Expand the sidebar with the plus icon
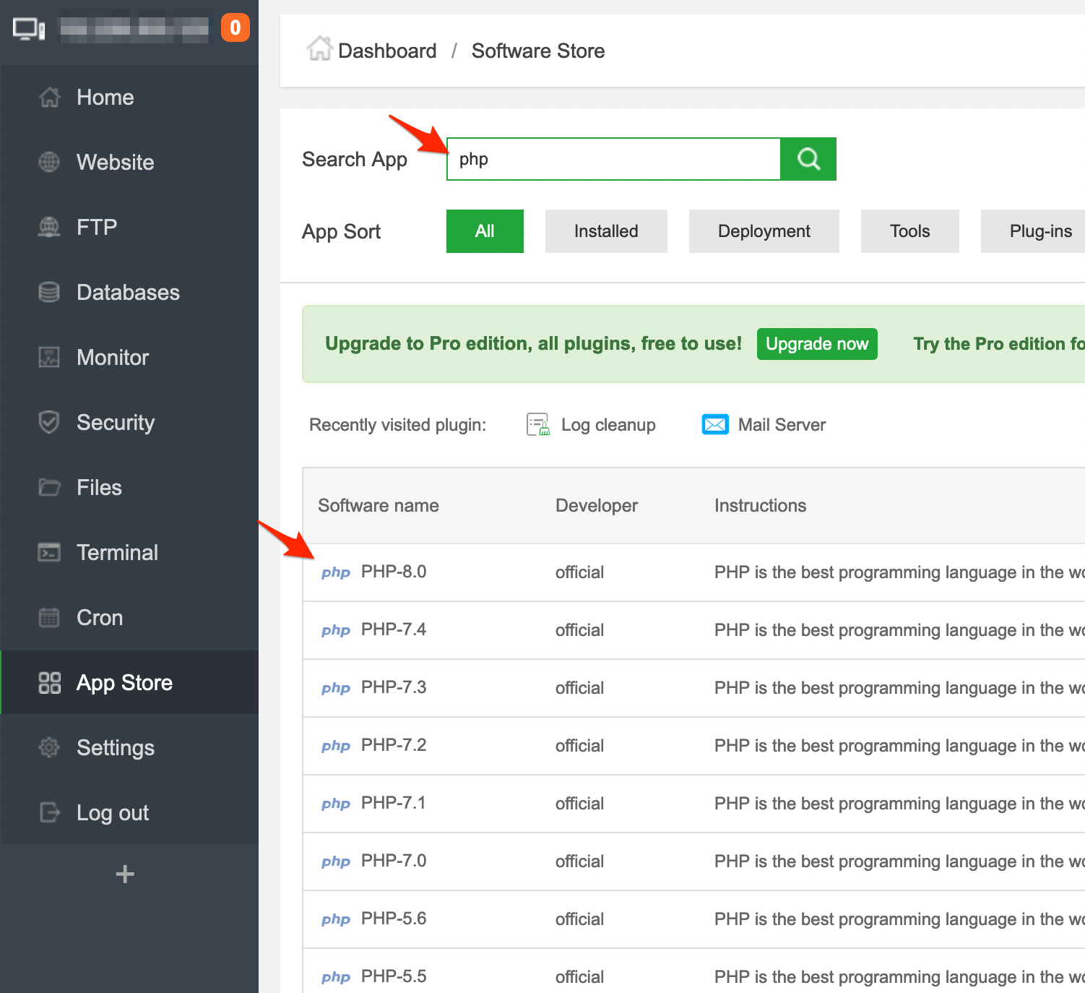 124,874
